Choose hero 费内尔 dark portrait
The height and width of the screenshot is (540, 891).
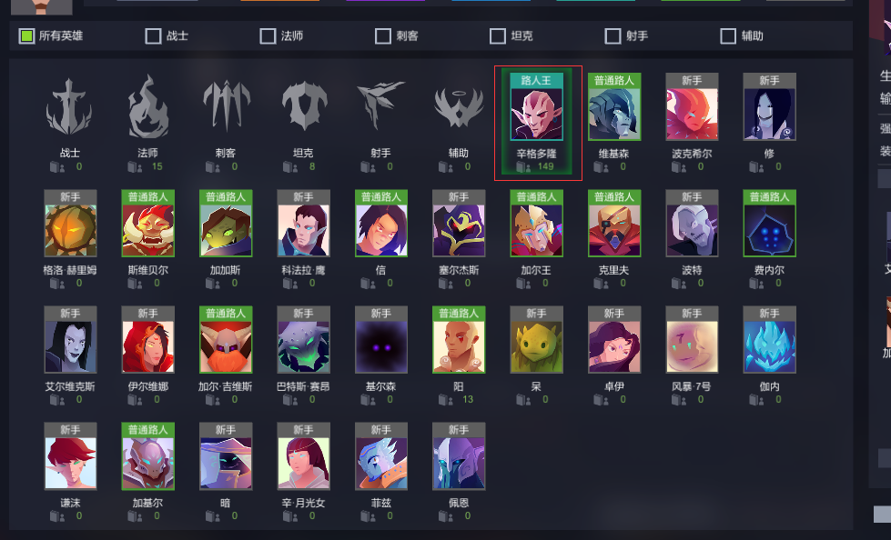click(769, 223)
